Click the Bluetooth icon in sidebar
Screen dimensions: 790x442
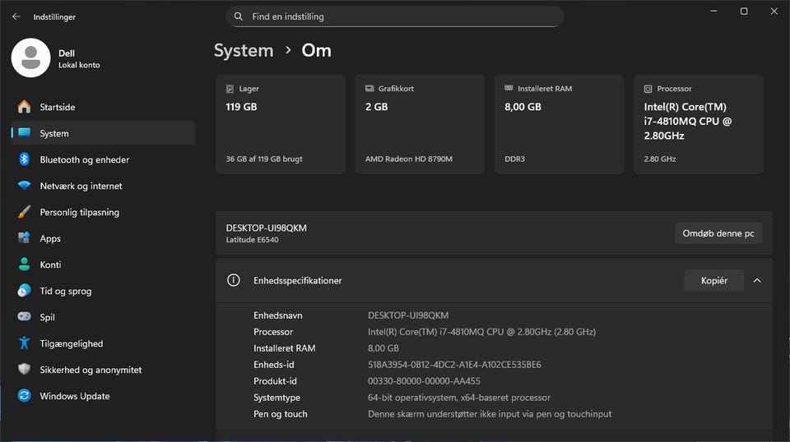(x=24, y=159)
